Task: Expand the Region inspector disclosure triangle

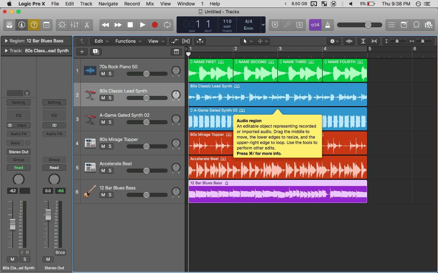Action: [x=6, y=41]
